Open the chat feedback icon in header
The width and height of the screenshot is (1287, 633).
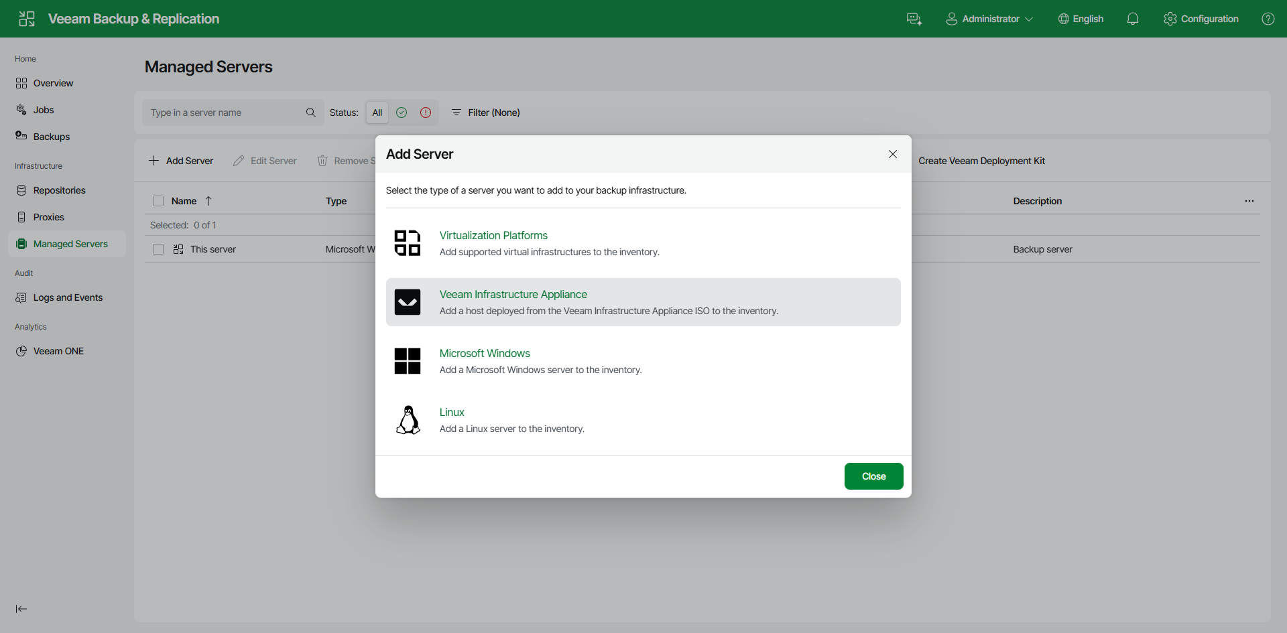(914, 19)
